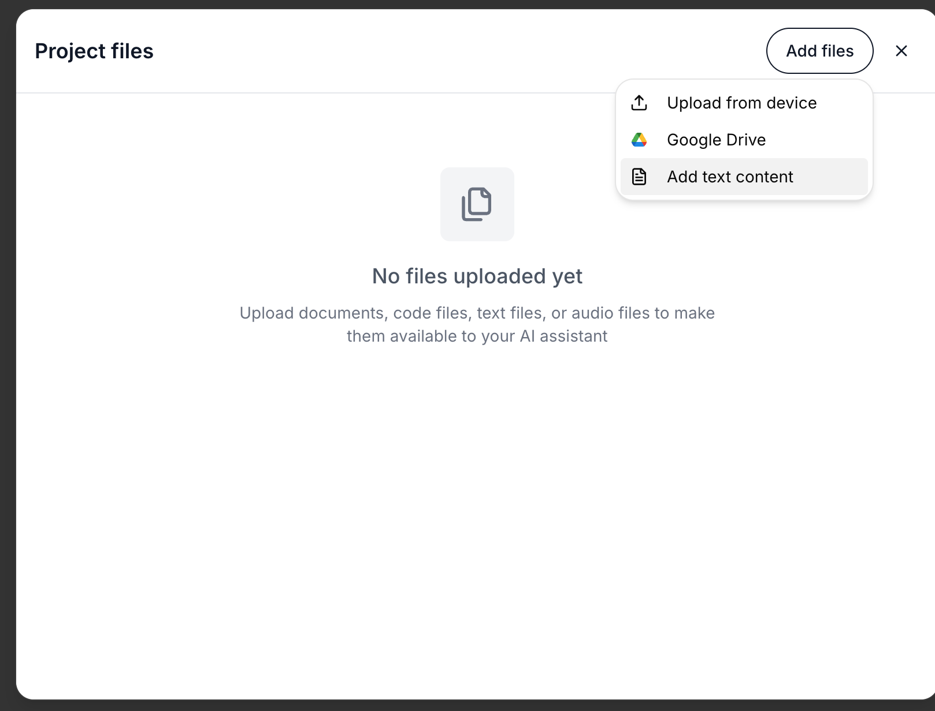The height and width of the screenshot is (711, 935).
Task: Select the Upload from device option
Action: point(741,103)
